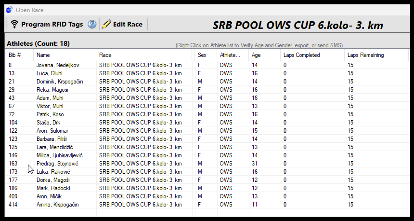Select the row with bib 414
The height and width of the screenshot is (221, 414).
tap(207, 205)
